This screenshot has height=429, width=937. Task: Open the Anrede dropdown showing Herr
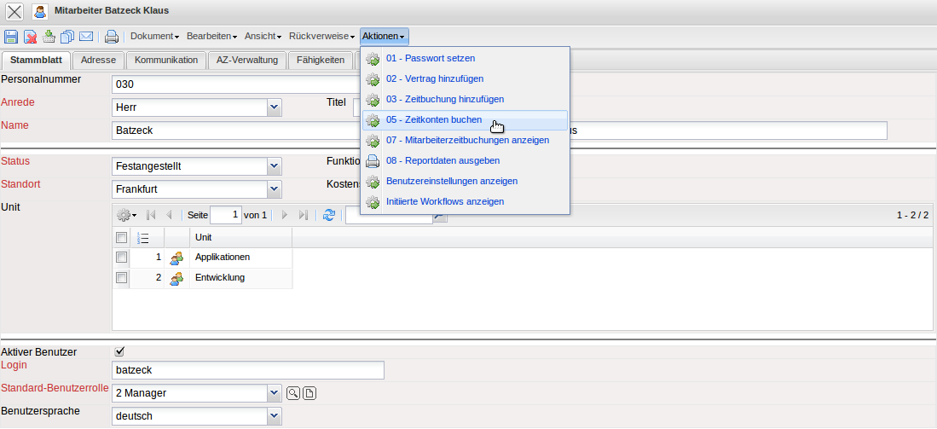[274, 107]
